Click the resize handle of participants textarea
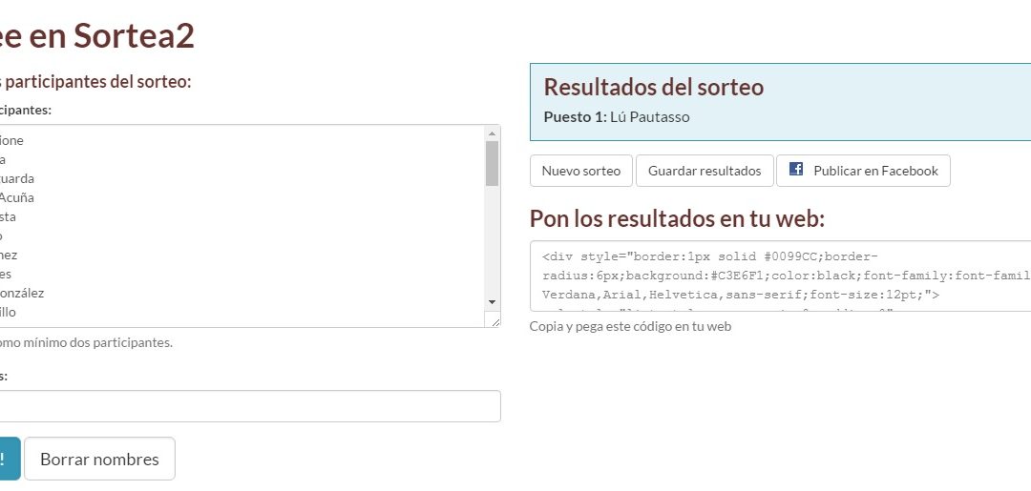 coord(495,322)
